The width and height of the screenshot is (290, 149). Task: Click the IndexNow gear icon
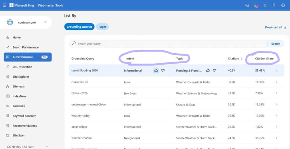[x=8, y=96]
